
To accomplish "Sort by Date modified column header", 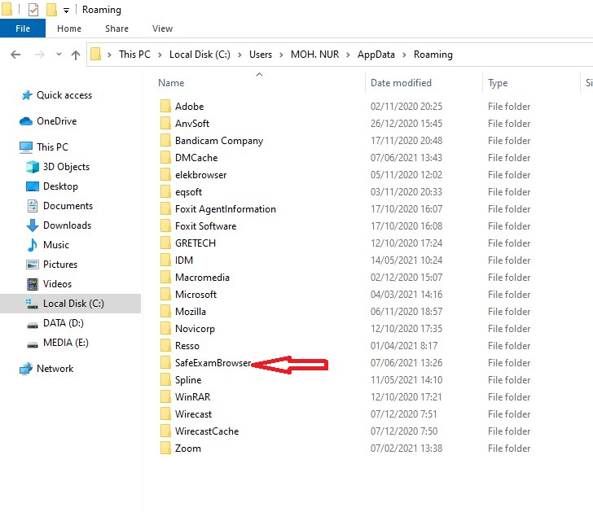I will coord(401,83).
